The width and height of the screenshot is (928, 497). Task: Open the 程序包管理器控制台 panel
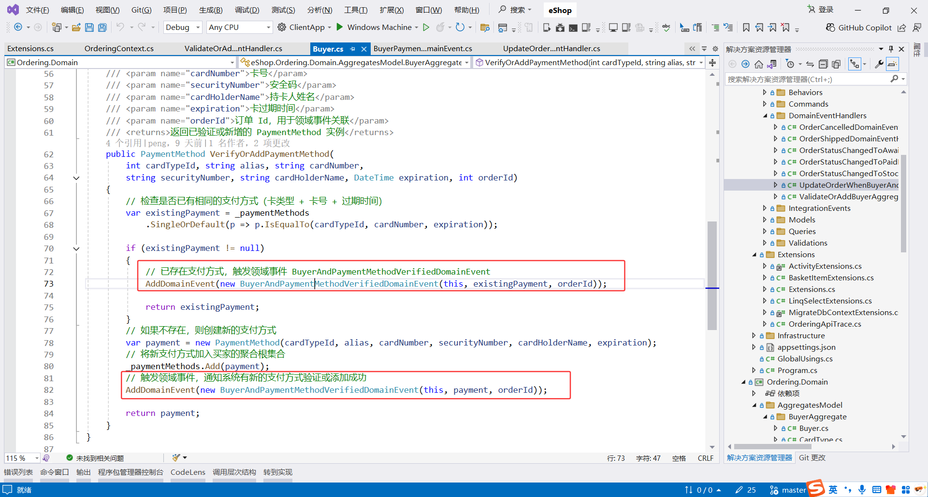(x=130, y=472)
